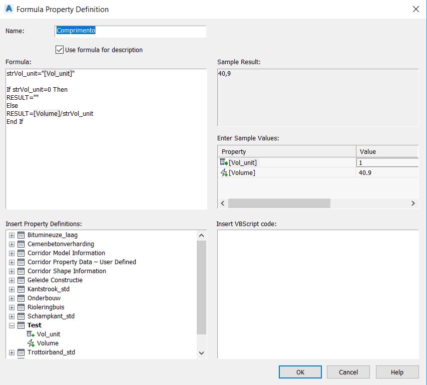Screen dimensions: 427x385
Task: Click the [Vol_unit] icon in the sample values table
Action: (223, 162)
